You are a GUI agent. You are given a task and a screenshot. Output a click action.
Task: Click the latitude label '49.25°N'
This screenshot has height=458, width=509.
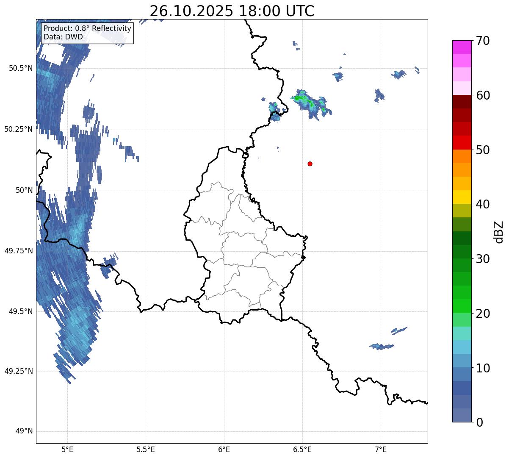19,371
